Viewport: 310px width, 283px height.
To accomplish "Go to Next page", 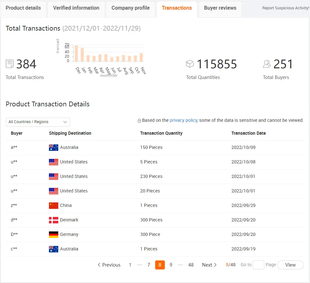I will tap(209, 265).
